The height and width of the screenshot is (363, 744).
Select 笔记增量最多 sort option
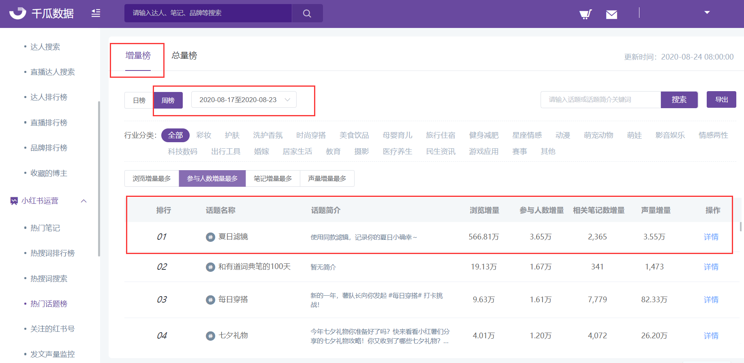coord(273,179)
